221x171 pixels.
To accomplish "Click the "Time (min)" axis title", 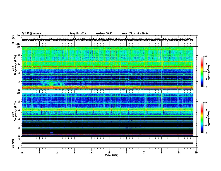I will pos(112,155).
